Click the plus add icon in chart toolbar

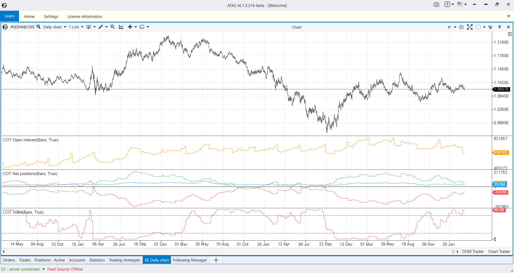tap(130, 27)
